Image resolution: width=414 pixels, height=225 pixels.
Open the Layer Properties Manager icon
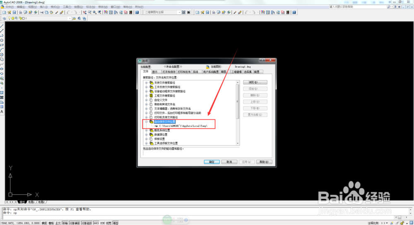click(4, 19)
